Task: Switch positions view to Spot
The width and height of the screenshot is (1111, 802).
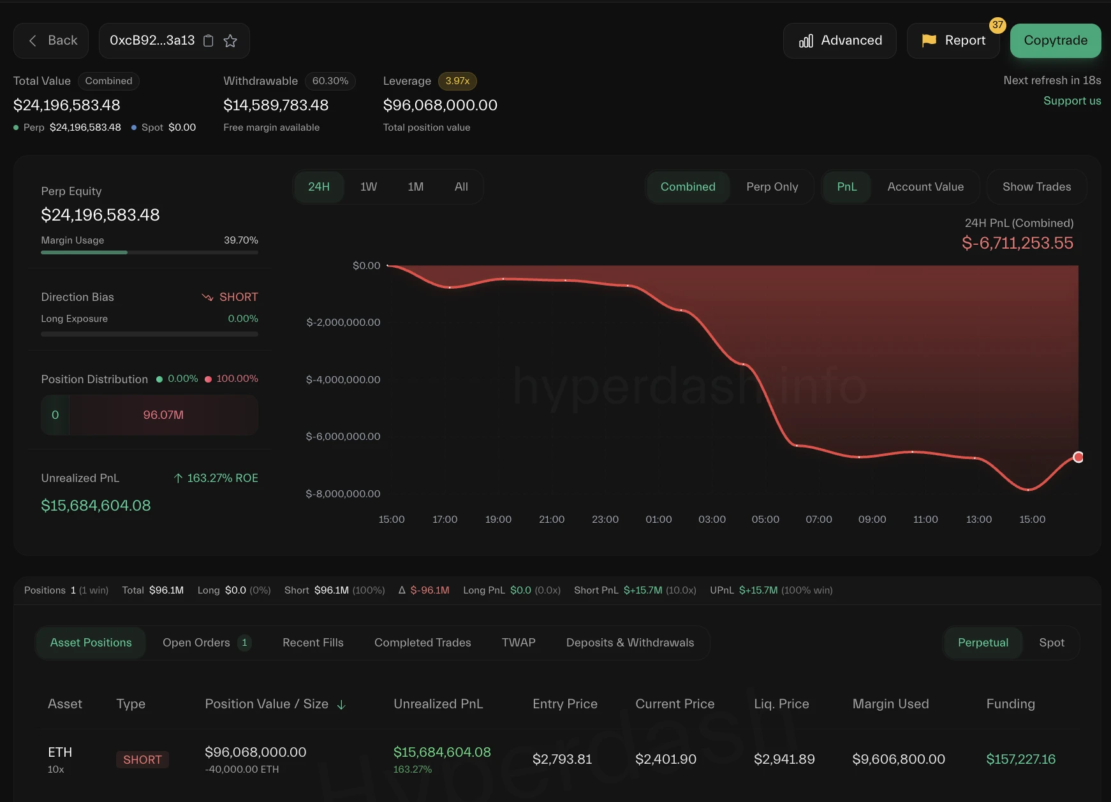Action: coord(1051,643)
